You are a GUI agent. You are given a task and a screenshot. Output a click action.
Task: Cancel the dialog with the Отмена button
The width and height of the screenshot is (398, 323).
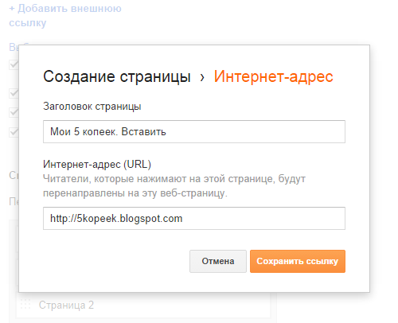tap(218, 261)
